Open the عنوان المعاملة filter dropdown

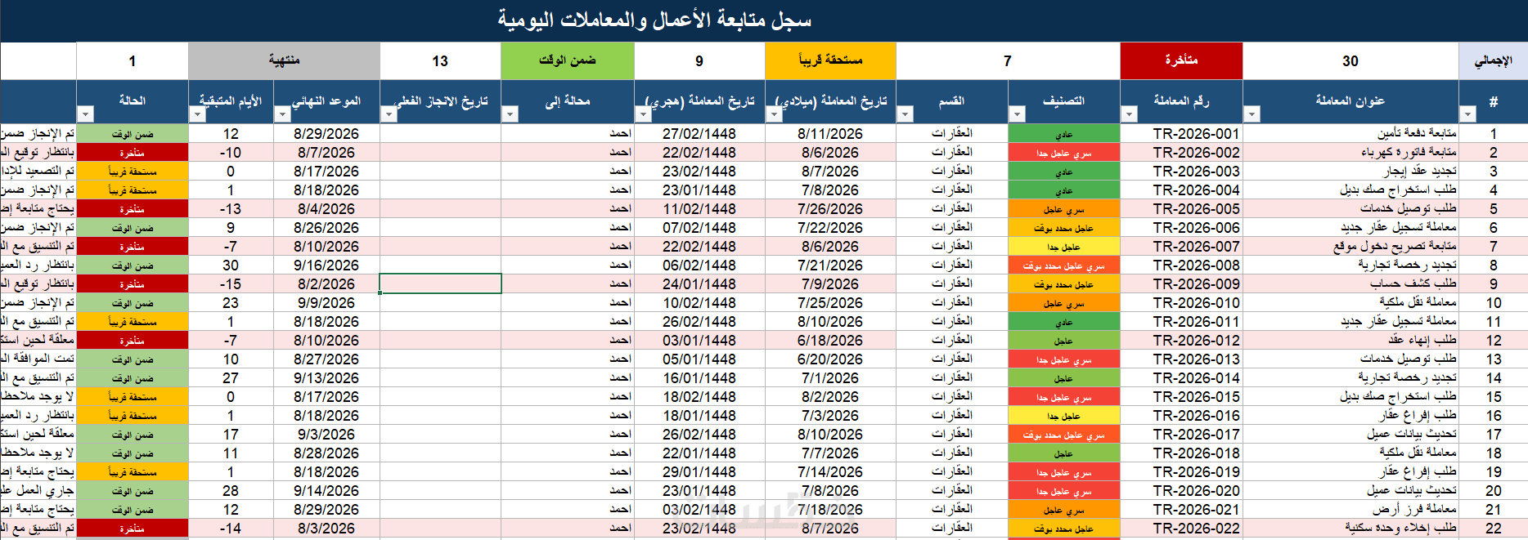click(x=1252, y=114)
